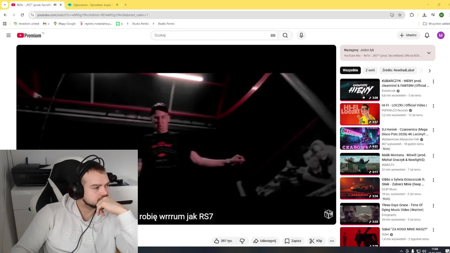The width and height of the screenshot is (450, 253).
Task: Dislike the video with thumbs down
Action: (x=242, y=241)
